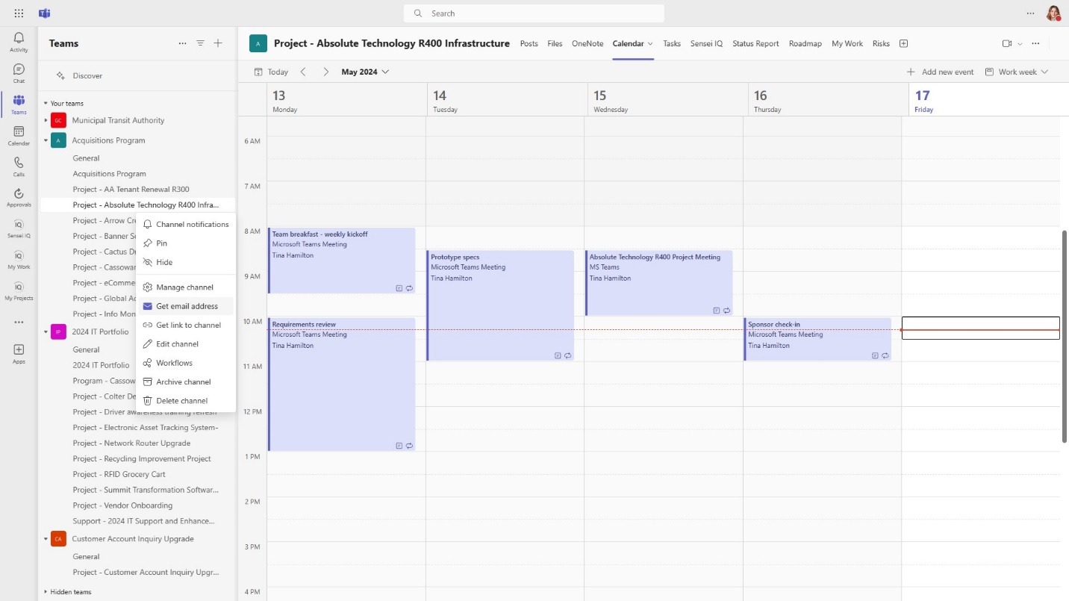The image size is (1069, 601).
Task: Start a meeting with video camera icon
Action: 1007,43
